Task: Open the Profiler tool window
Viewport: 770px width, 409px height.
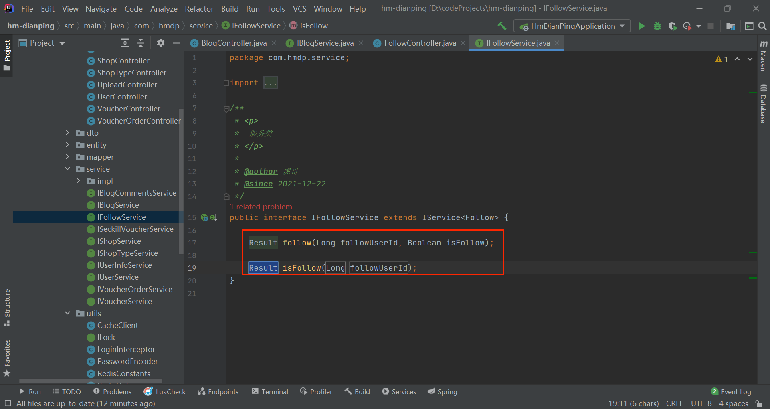Action: click(x=316, y=392)
